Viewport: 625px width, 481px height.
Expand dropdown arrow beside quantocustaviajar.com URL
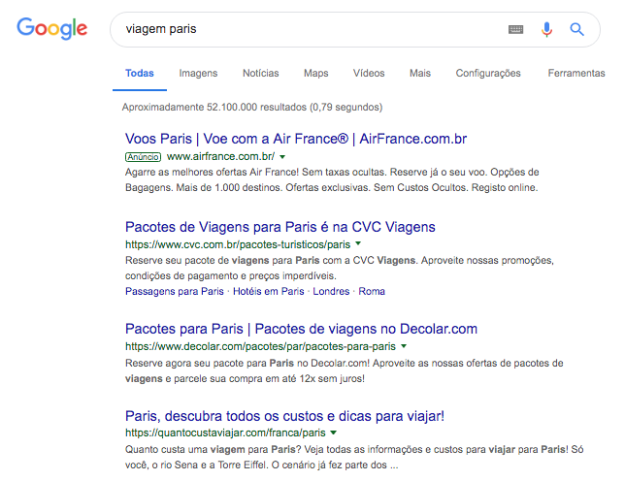point(334,433)
